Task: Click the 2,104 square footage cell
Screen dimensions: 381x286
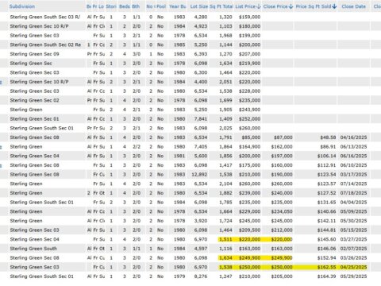Action: 225,184
